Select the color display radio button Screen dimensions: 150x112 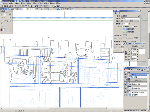point(133,26)
